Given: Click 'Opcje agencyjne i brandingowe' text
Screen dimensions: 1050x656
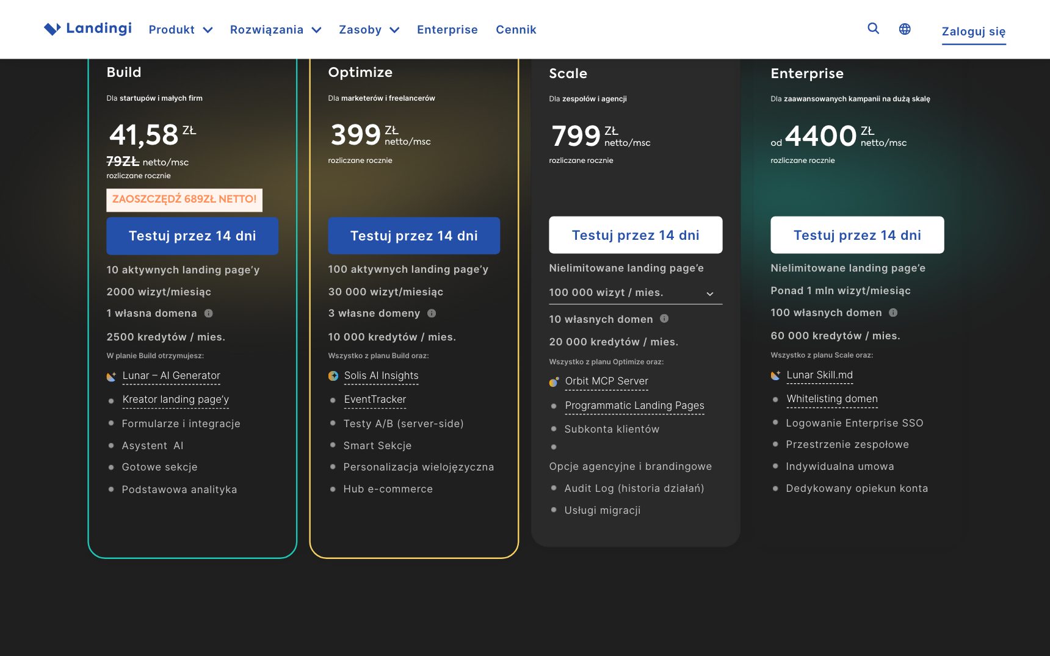Looking at the screenshot, I should pos(631,466).
